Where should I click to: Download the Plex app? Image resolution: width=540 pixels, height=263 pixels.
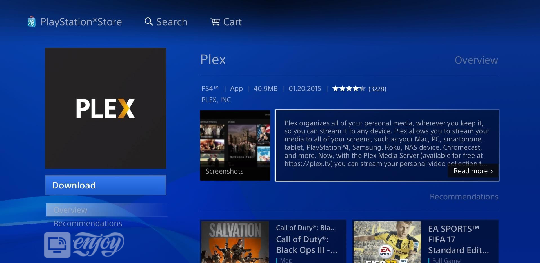(x=106, y=185)
